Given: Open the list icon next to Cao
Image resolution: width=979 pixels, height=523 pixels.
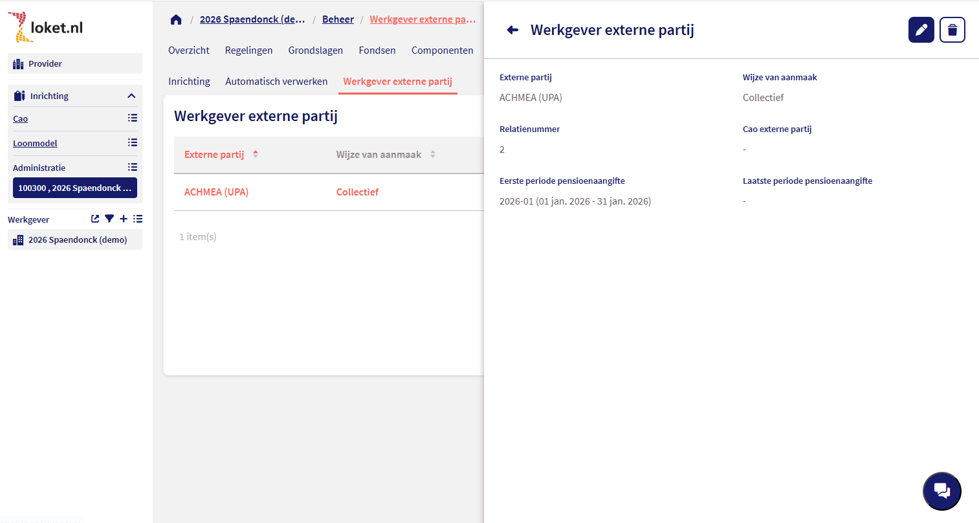Looking at the screenshot, I should 133,118.
